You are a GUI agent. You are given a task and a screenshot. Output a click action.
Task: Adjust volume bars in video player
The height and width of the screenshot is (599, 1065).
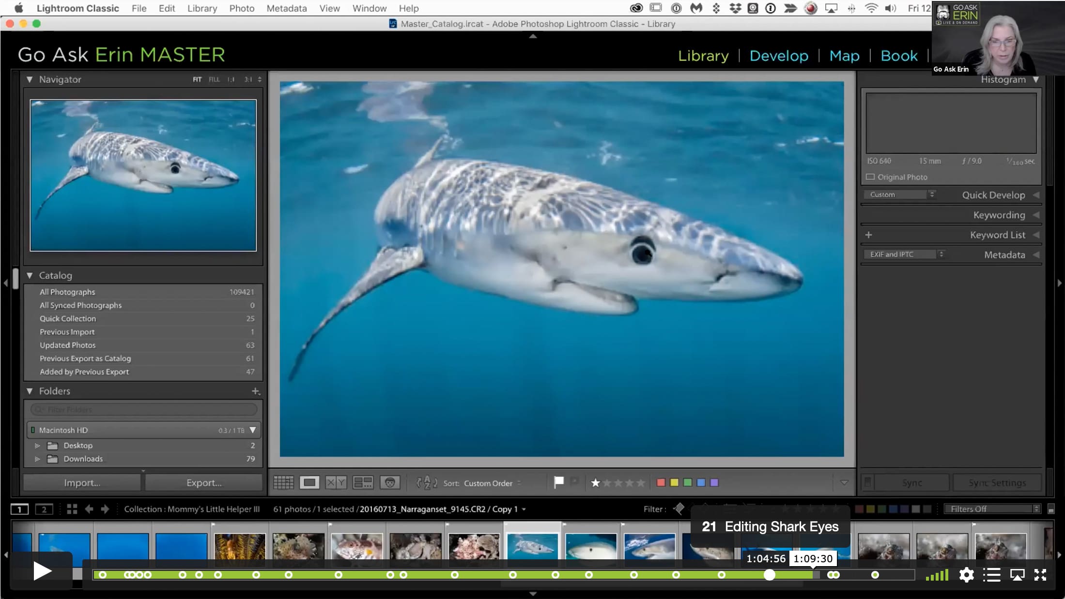click(x=937, y=575)
